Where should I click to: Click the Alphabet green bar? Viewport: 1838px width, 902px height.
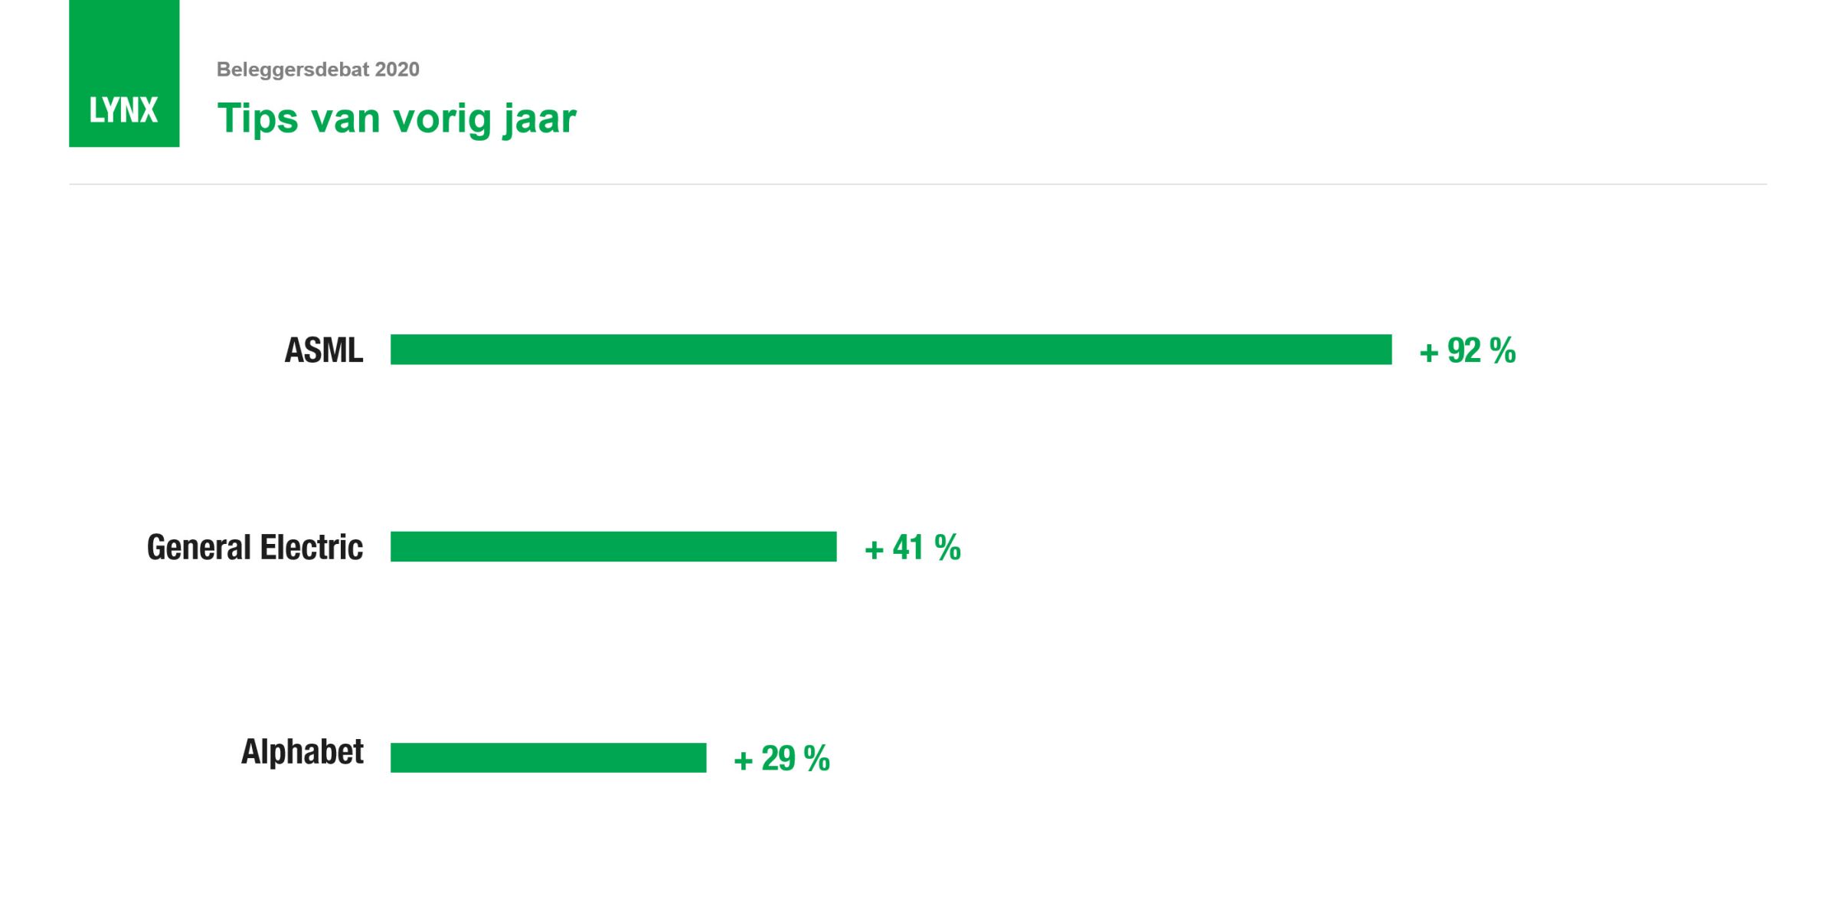tap(548, 758)
